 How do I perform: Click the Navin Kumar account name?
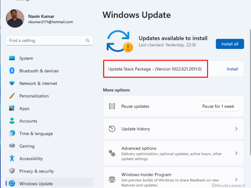coord(41,16)
